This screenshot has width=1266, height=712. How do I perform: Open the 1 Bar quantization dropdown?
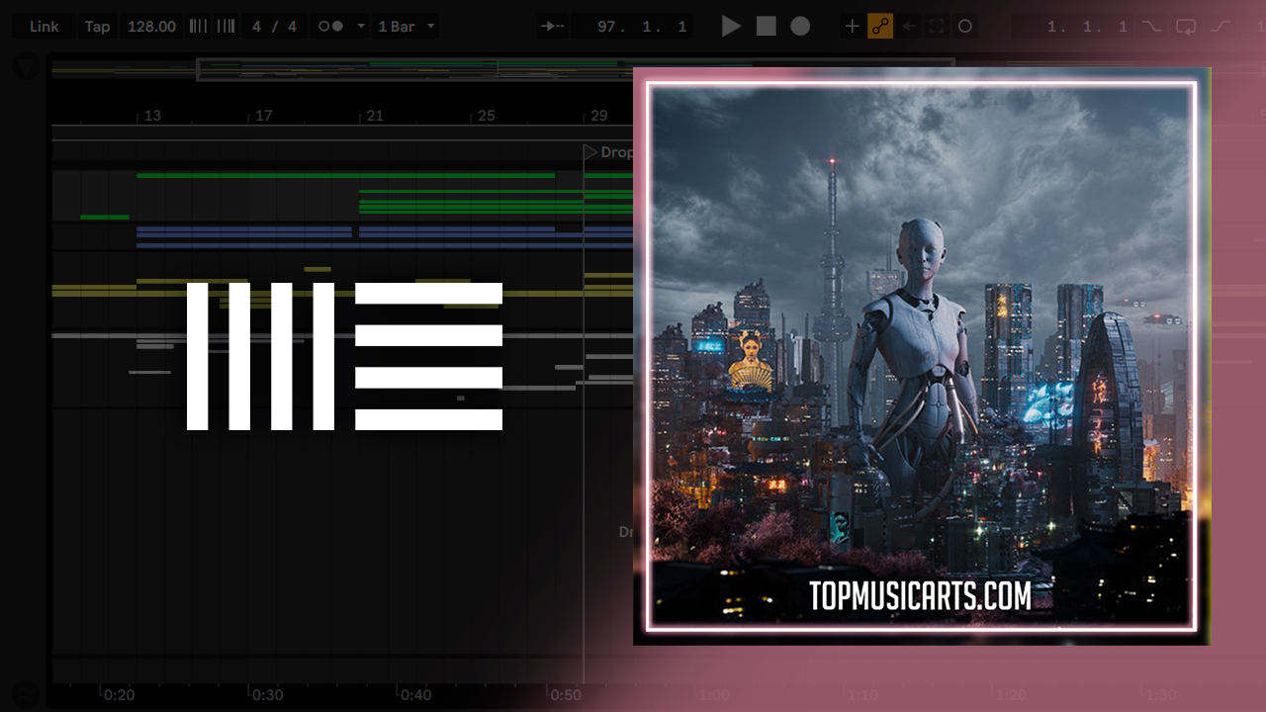coord(406,27)
